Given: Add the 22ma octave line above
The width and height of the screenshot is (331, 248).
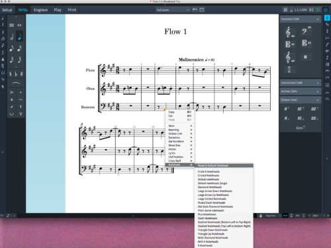Looking at the screenshot, I should tap(314, 109).
